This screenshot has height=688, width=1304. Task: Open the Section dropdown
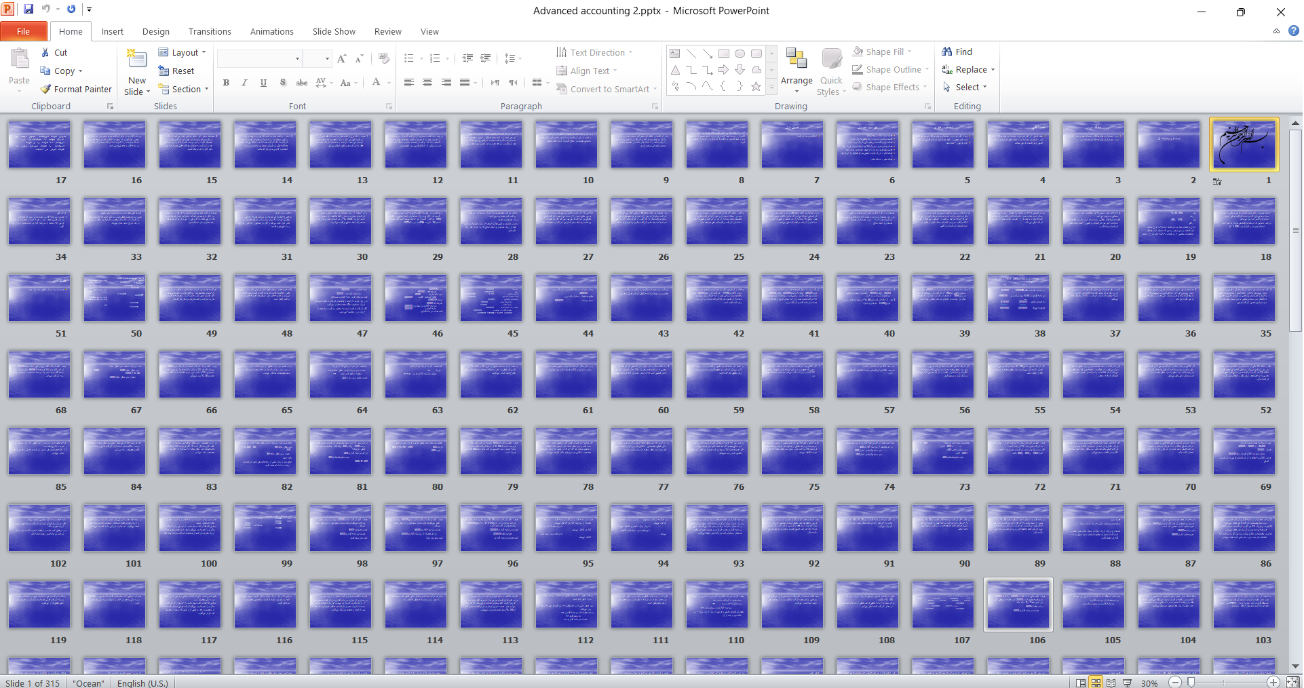tap(183, 89)
